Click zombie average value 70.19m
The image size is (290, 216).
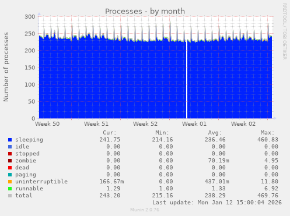coord(218,161)
